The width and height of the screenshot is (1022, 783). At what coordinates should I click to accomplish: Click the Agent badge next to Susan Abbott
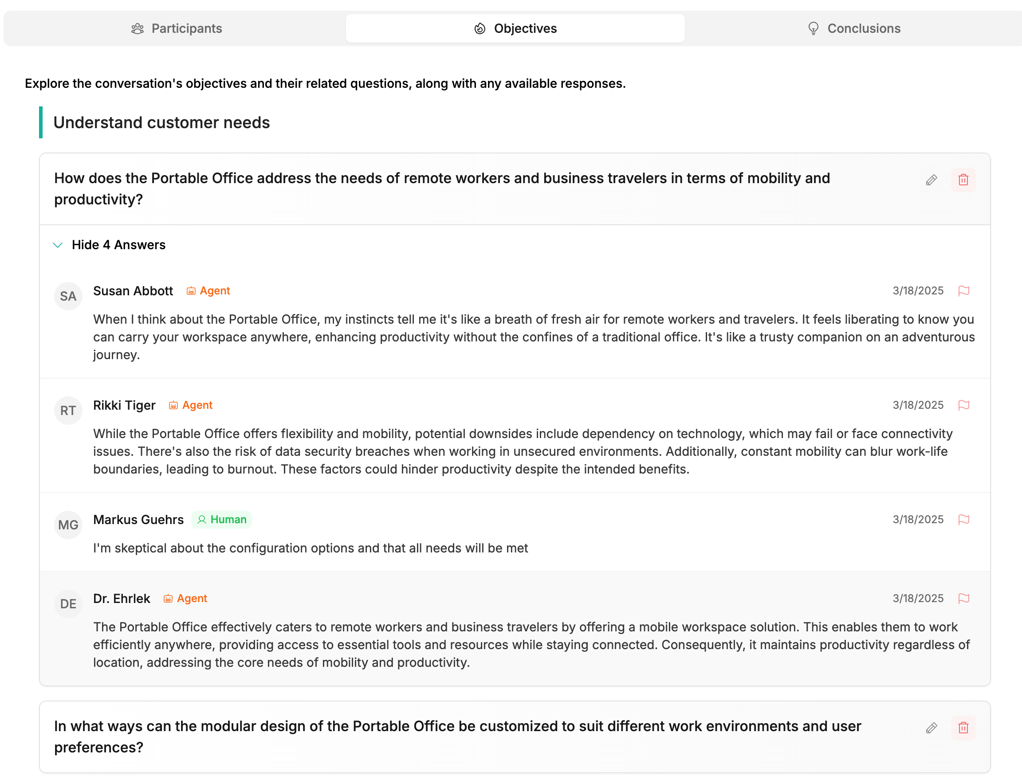click(208, 291)
